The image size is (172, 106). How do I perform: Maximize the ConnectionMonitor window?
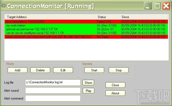tap(157, 6)
